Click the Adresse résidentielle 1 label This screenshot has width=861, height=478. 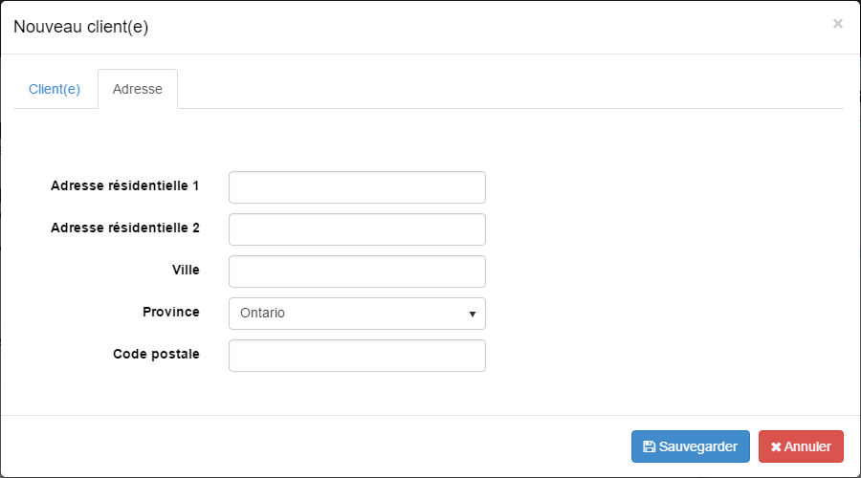point(124,185)
